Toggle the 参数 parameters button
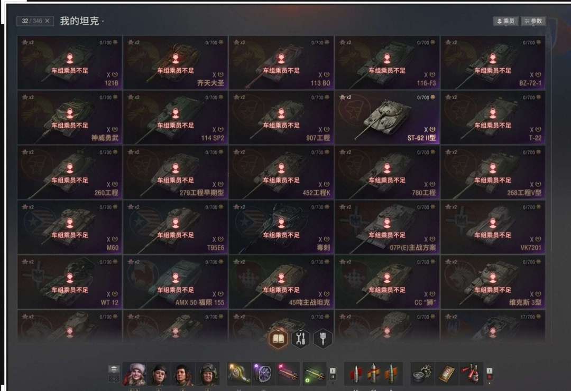The image size is (571, 391). 533,21
